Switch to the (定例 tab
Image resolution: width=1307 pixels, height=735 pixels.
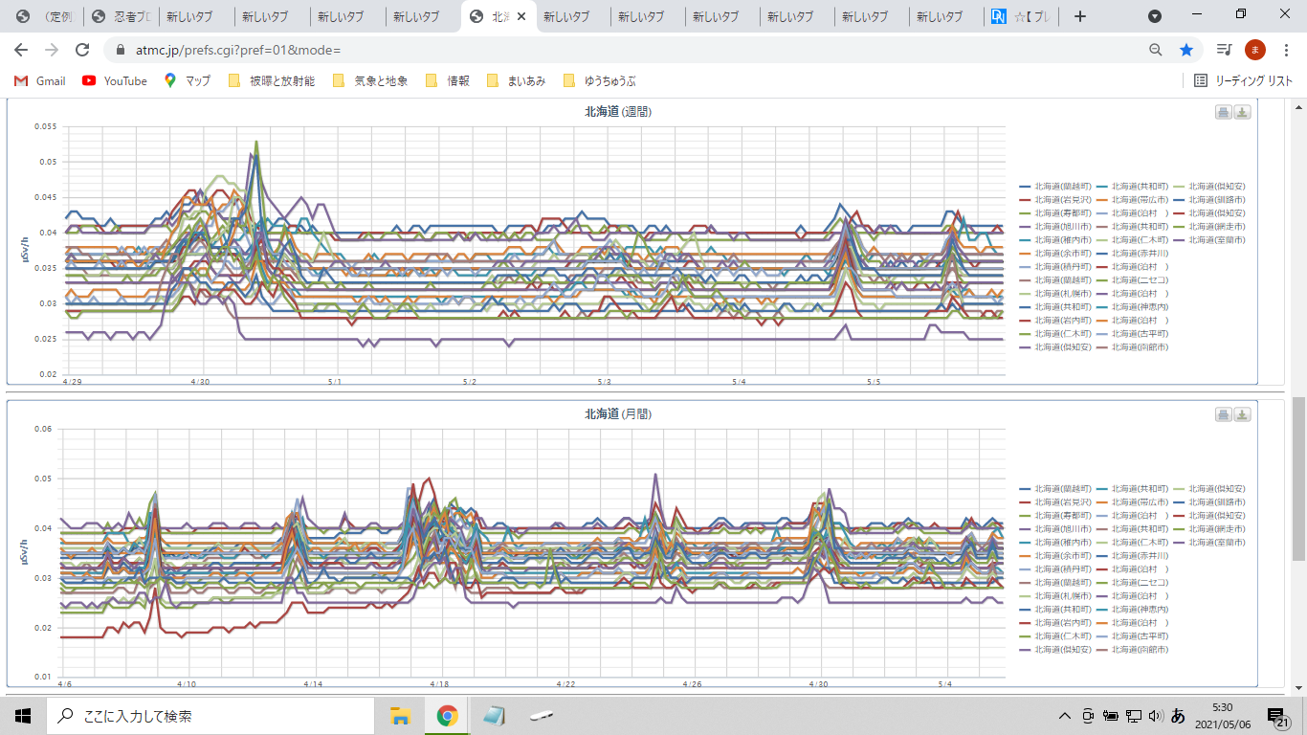(44, 16)
